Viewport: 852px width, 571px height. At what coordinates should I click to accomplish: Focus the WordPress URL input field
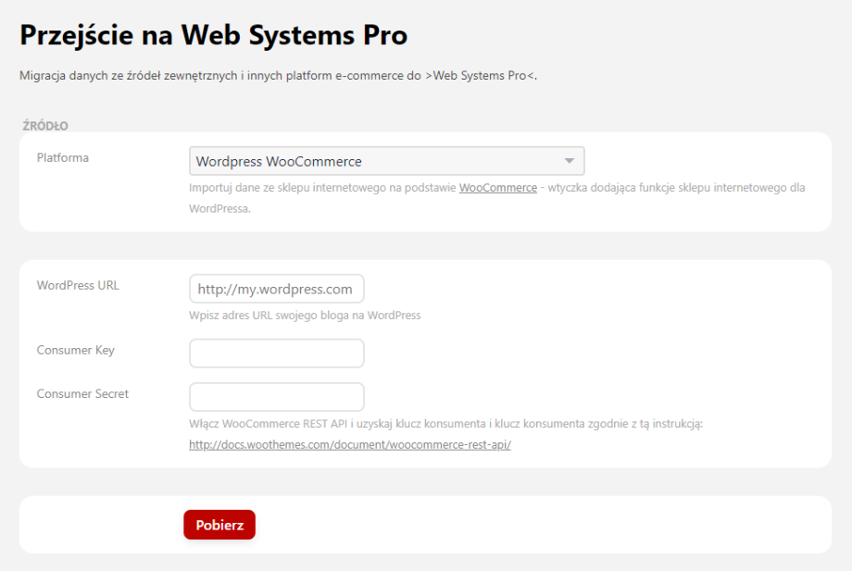pos(277,289)
